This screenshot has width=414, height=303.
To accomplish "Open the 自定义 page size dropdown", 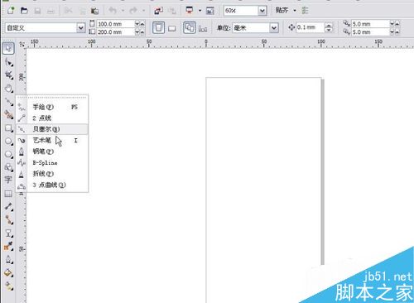I will pyautogui.click(x=80, y=28).
